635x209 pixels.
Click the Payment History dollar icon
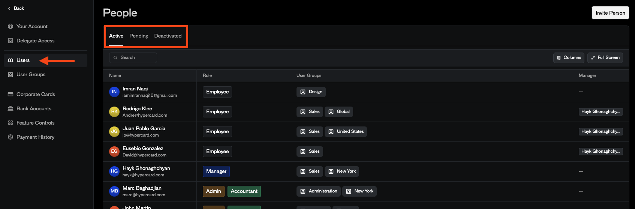[10, 137]
